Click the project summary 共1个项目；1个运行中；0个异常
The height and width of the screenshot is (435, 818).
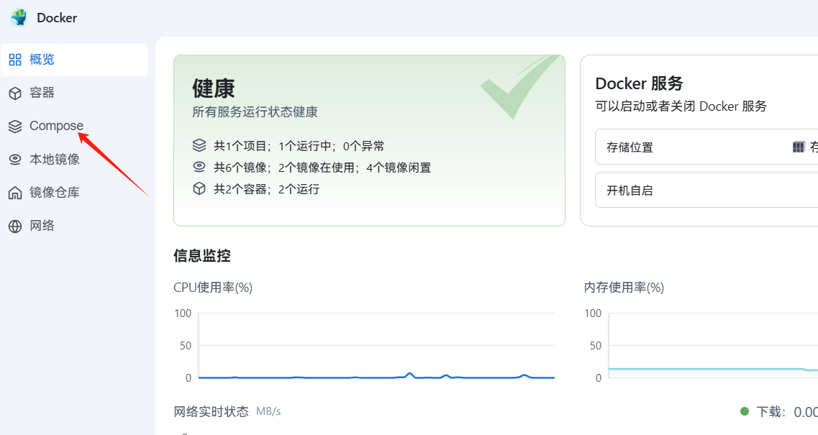(299, 146)
